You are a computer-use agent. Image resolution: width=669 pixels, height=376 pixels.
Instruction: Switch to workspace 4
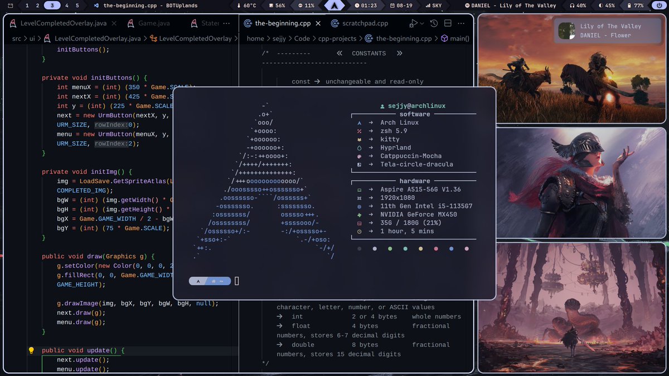(x=67, y=5)
